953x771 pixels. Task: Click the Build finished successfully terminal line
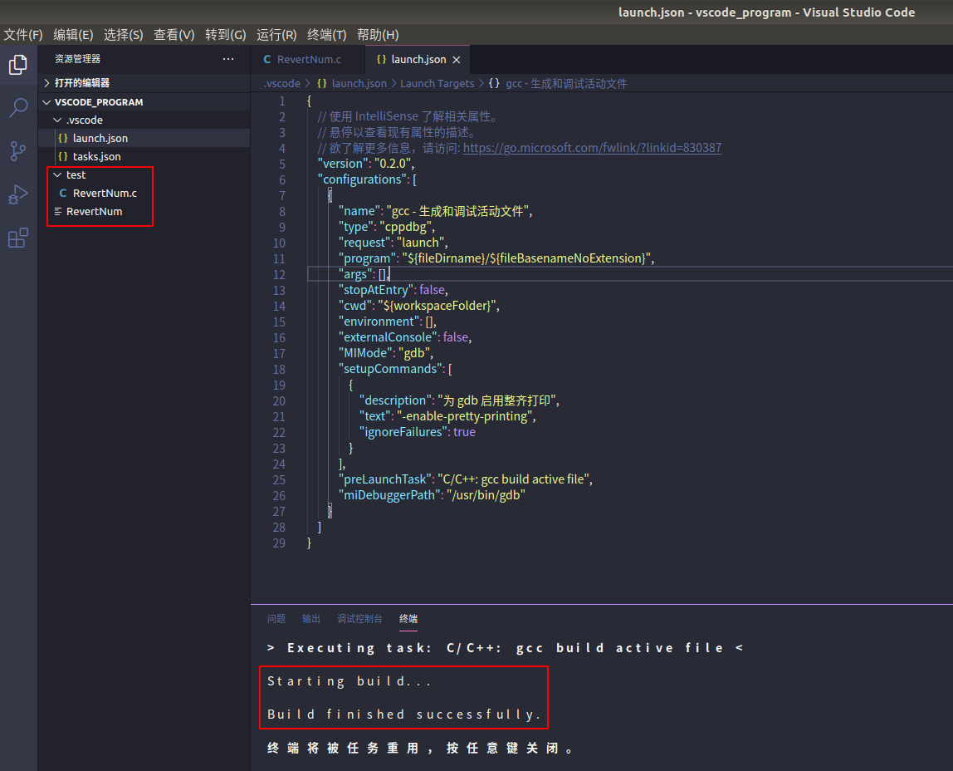point(404,715)
